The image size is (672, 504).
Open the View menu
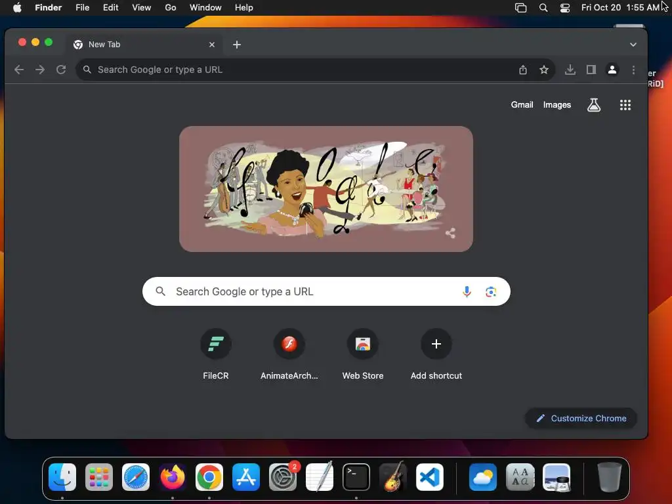point(142,8)
